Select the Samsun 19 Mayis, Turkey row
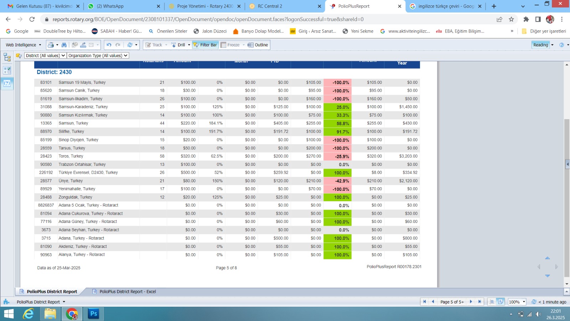This screenshot has height=321, width=570. (x=227, y=82)
